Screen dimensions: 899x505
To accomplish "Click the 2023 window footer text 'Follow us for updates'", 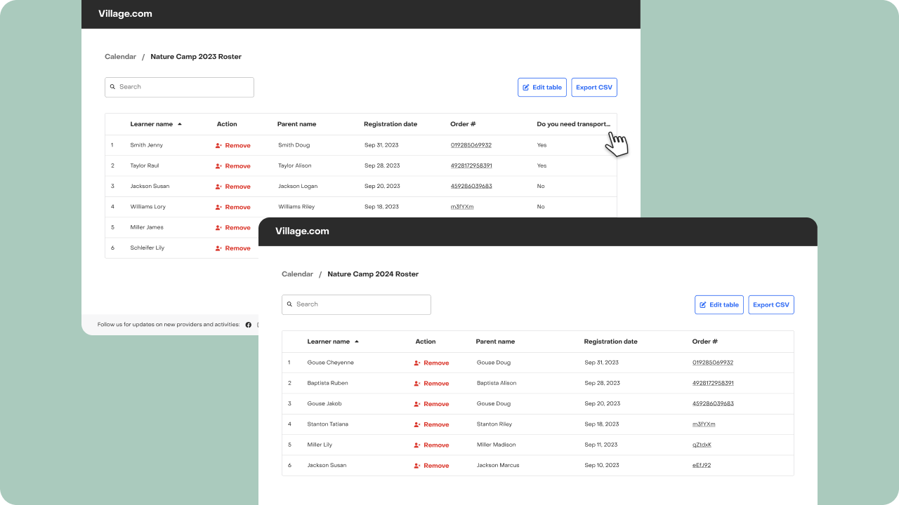I will (169, 325).
